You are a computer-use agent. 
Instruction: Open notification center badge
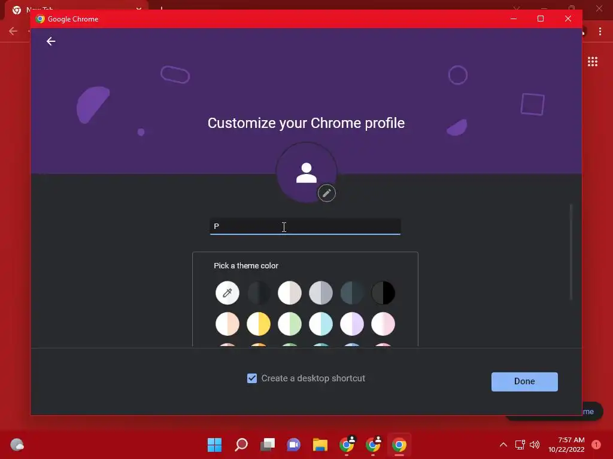(x=596, y=445)
